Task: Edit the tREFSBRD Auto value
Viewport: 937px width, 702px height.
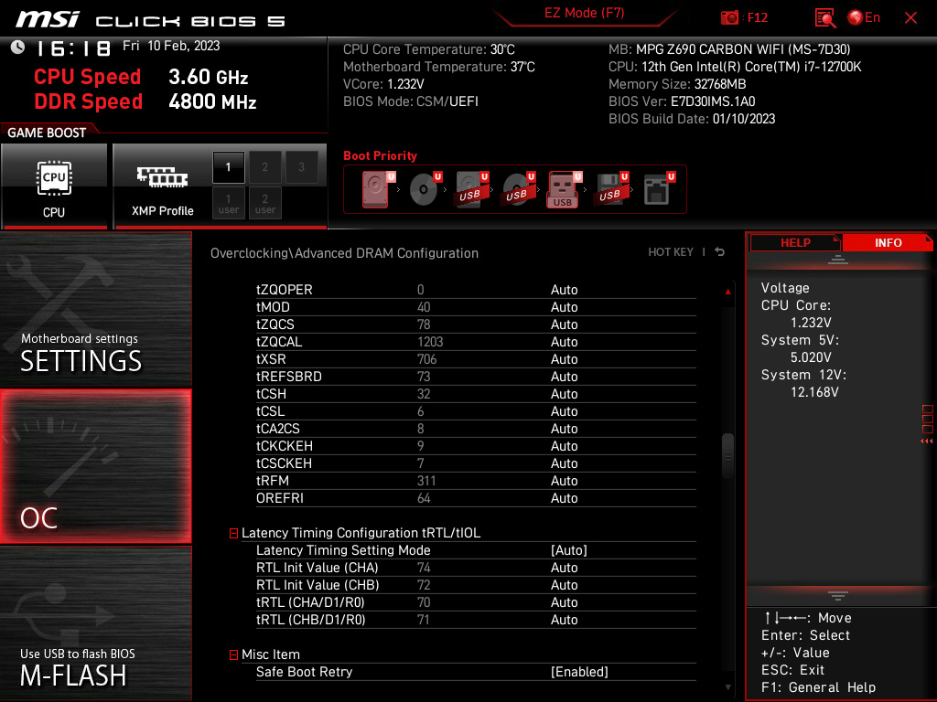Action: (564, 377)
